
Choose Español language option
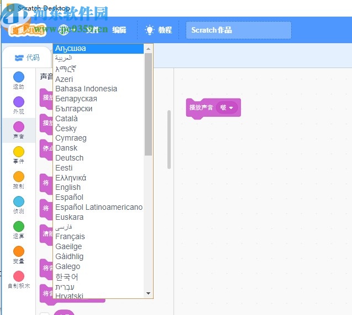point(98,197)
